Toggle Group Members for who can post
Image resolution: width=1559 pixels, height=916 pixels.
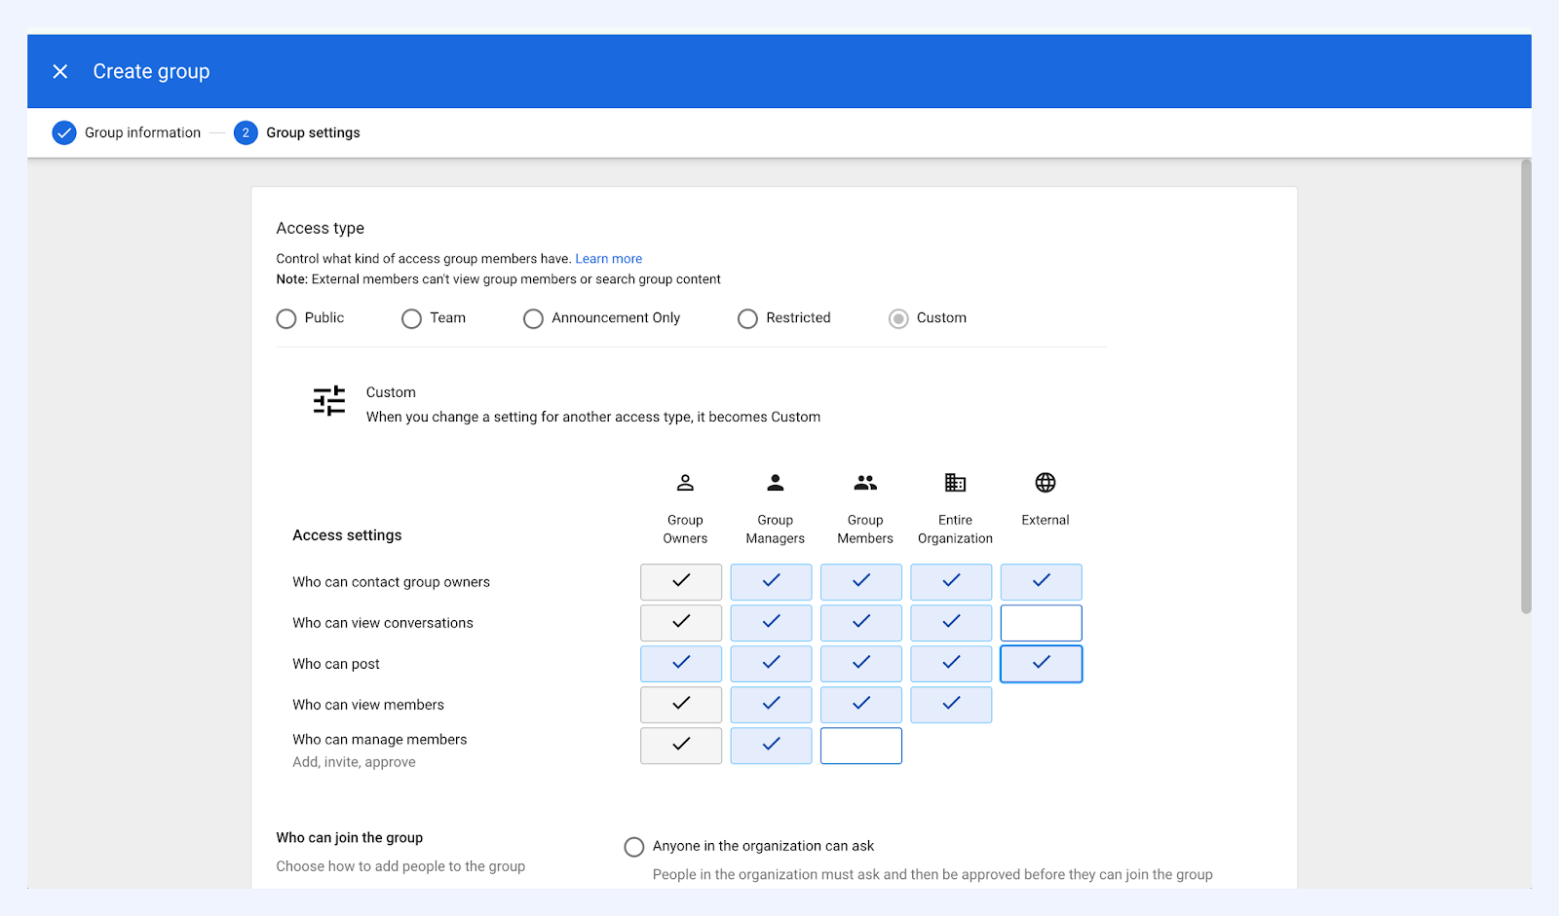point(861,664)
